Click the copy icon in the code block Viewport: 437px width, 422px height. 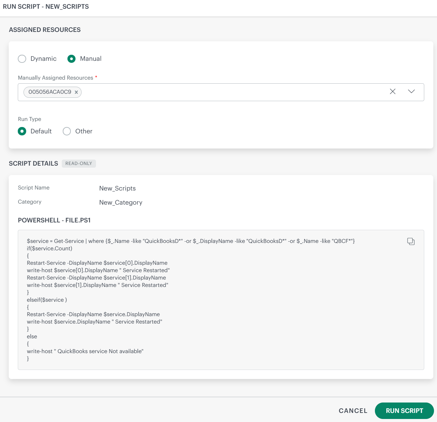(411, 241)
